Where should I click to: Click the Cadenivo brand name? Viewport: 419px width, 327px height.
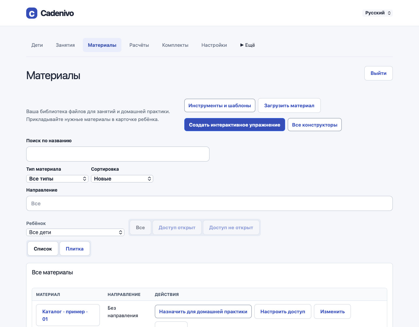tap(57, 13)
